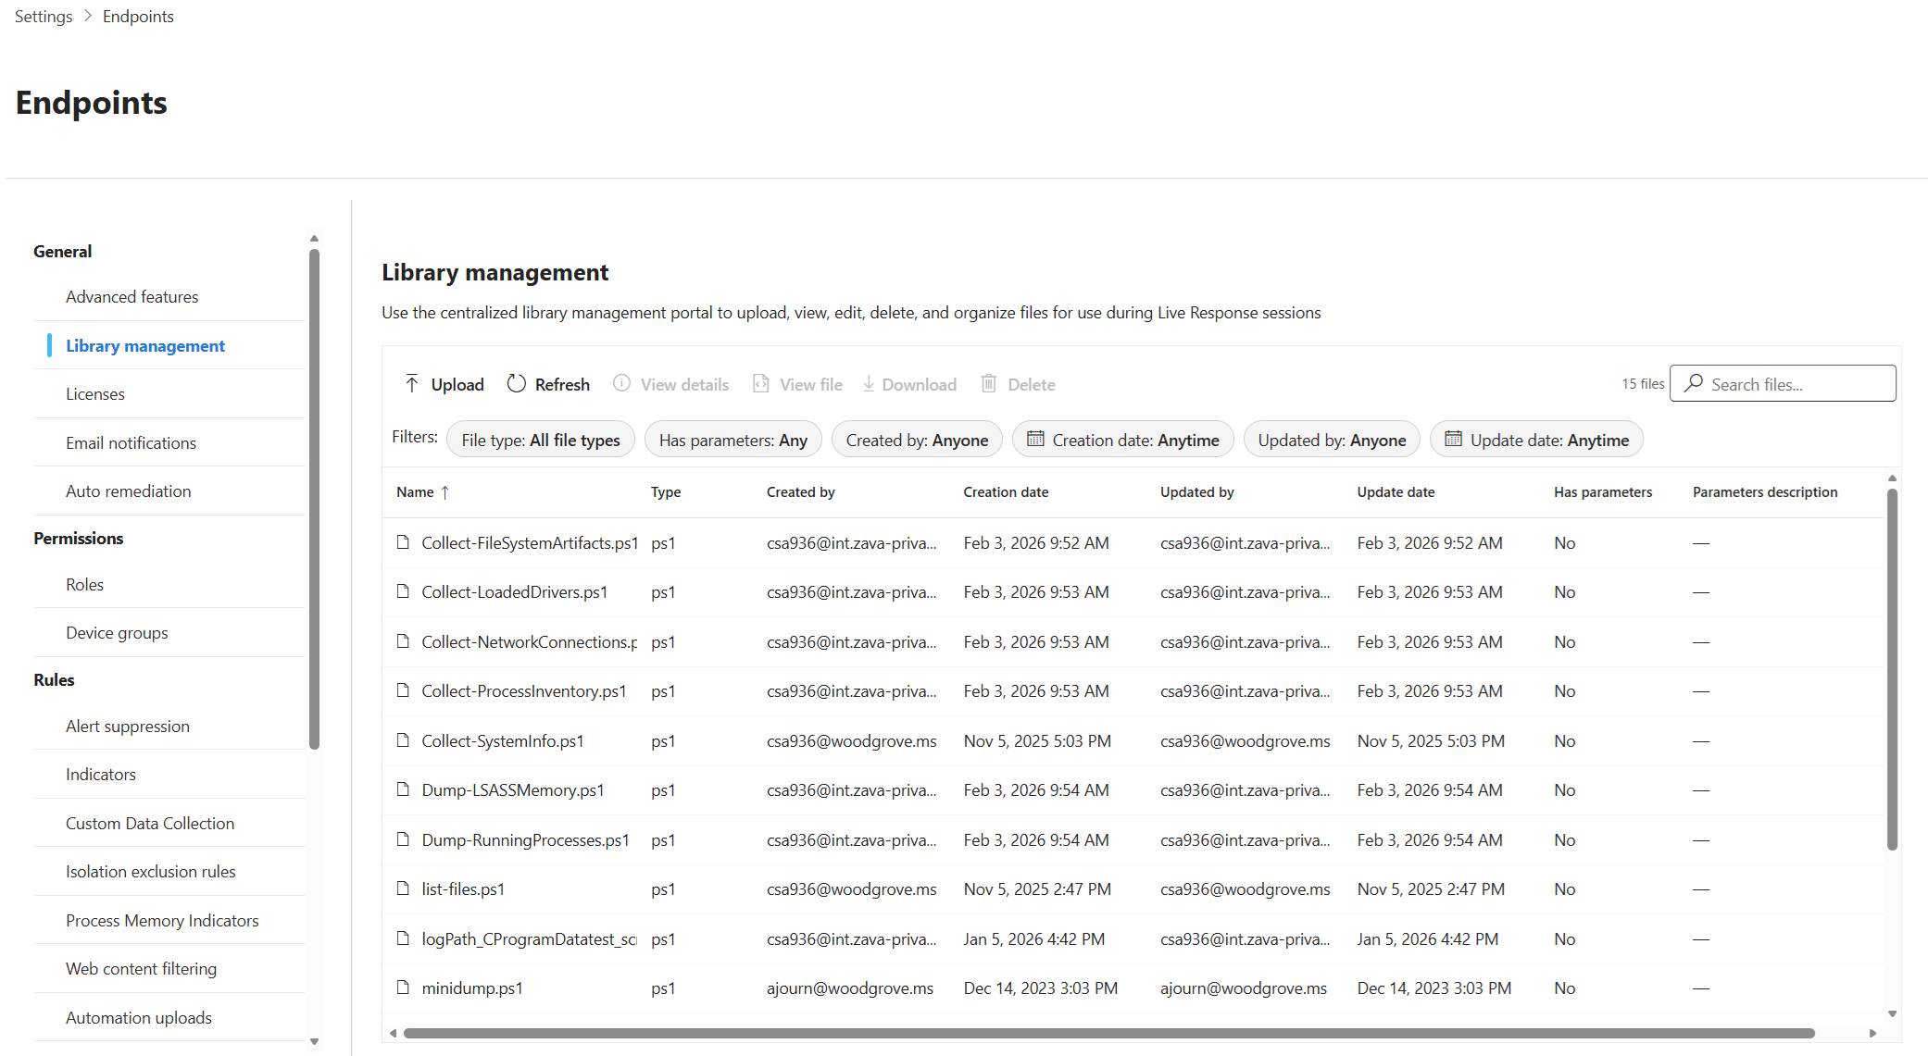Open the Update date filter
1928x1056 pixels.
(1536, 440)
